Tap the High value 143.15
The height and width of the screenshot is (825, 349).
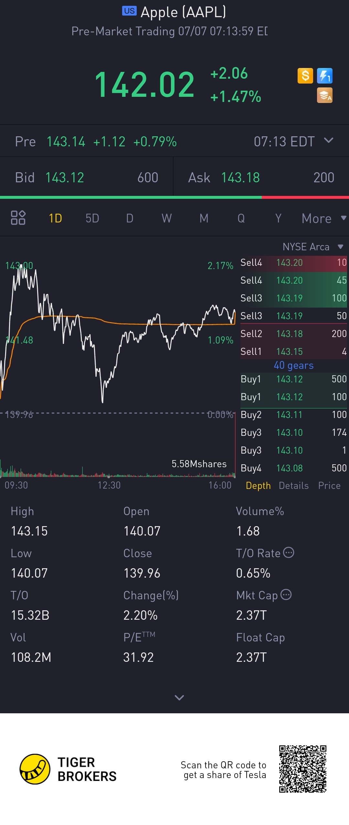pyautogui.click(x=29, y=531)
